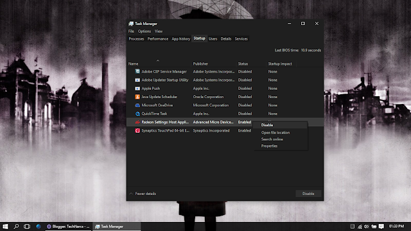The height and width of the screenshot is (231, 411).
Task: Select the Apple Push entry name
Action: [151, 89]
